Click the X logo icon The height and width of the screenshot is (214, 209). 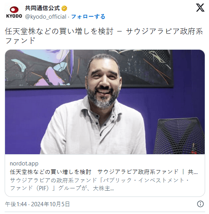200,8
